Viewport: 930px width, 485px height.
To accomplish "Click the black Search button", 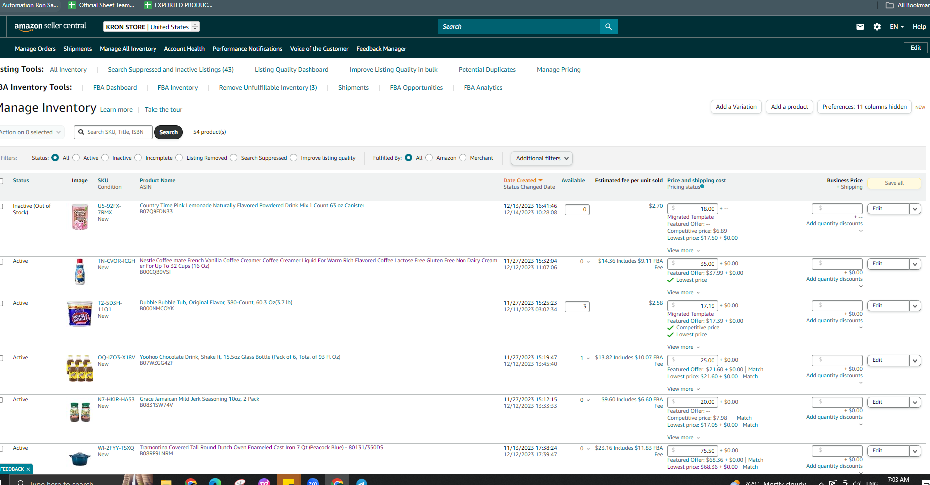I will [168, 132].
